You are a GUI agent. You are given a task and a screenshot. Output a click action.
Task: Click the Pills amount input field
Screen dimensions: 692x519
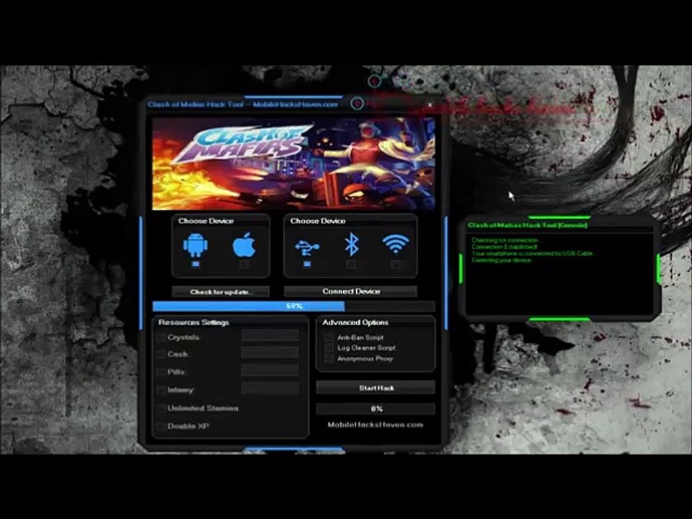tap(270, 371)
